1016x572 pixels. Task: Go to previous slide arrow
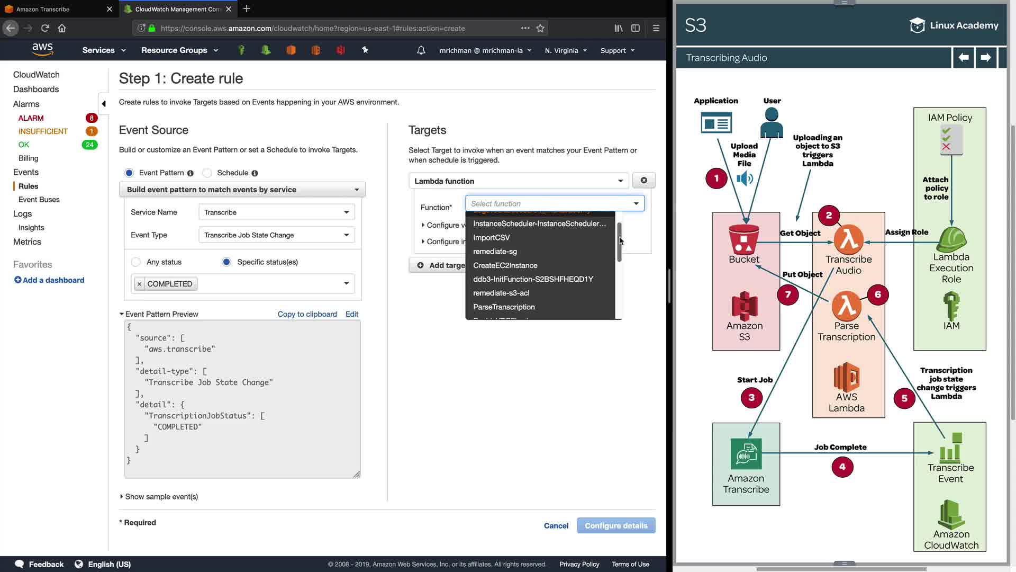pyautogui.click(x=963, y=57)
